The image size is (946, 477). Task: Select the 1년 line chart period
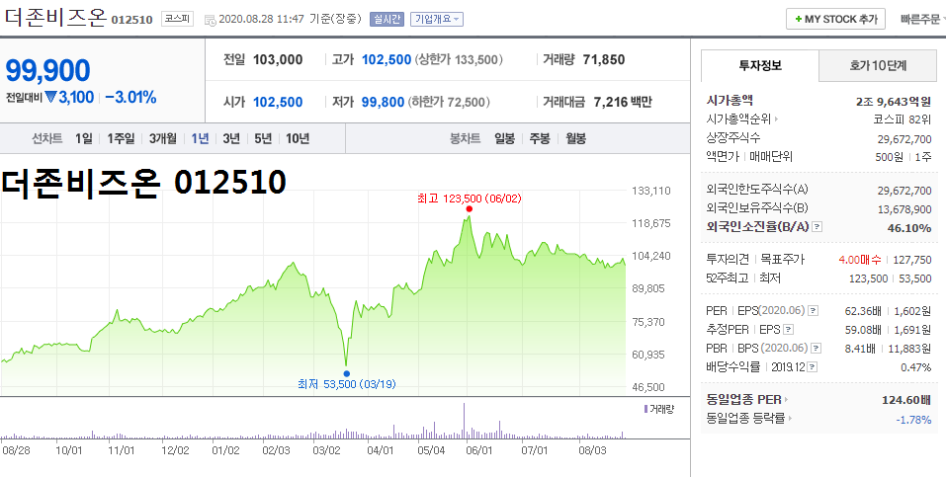[x=200, y=138]
